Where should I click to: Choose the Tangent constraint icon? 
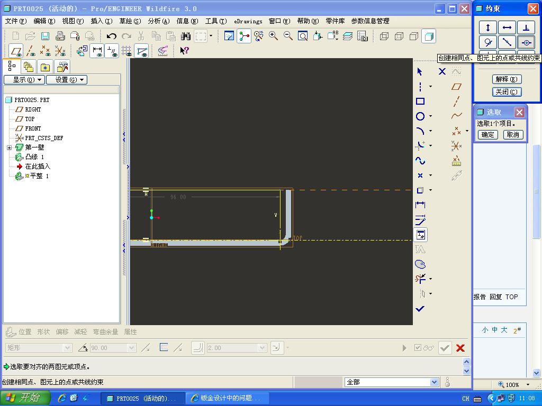(x=487, y=42)
